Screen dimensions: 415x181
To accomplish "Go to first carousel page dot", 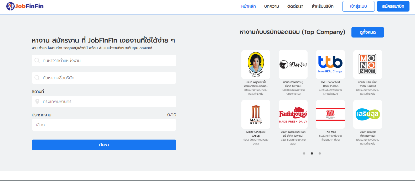I will 304,153.
